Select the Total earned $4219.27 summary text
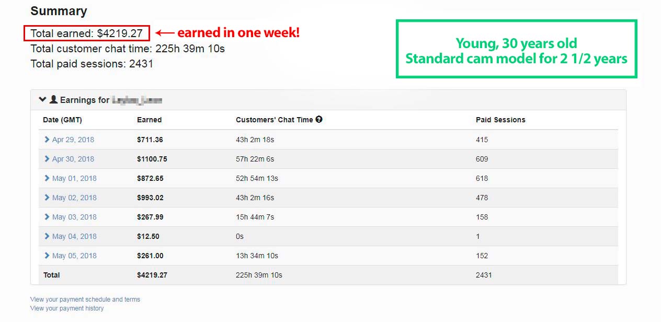The height and width of the screenshot is (322, 661). [86, 33]
